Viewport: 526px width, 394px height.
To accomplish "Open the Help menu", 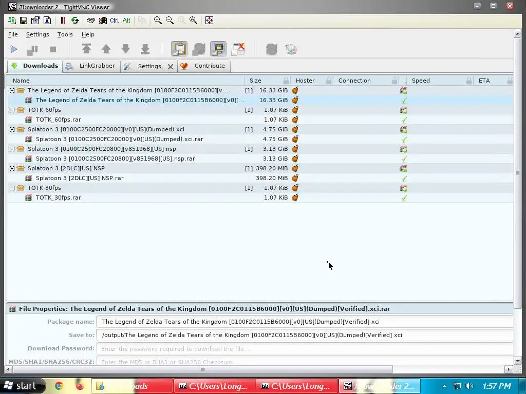I will point(88,34).
